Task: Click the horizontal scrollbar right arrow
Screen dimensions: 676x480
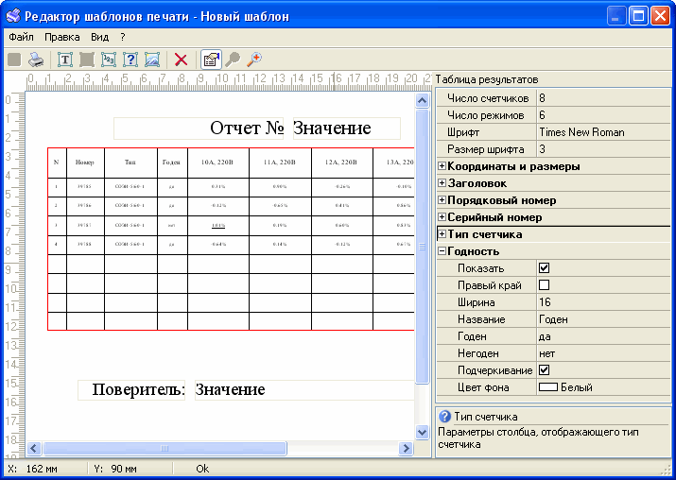Action: [x=406, y=449]
